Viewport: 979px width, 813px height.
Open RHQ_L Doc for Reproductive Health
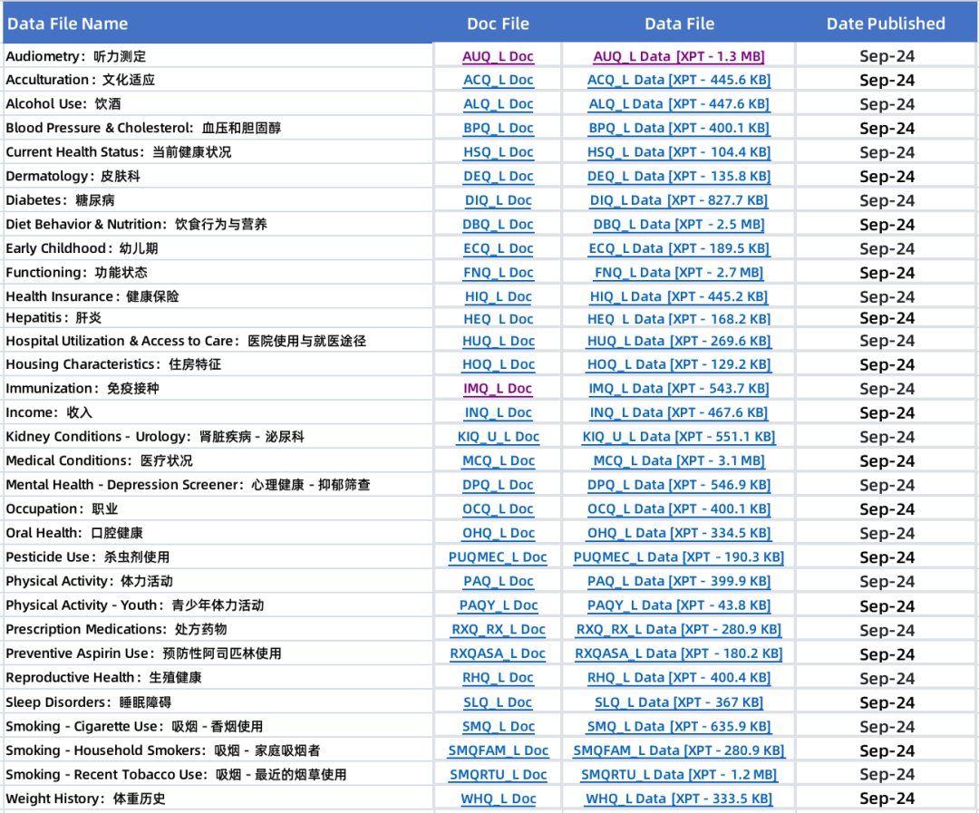pyautogui.click(x=499, y=678)
